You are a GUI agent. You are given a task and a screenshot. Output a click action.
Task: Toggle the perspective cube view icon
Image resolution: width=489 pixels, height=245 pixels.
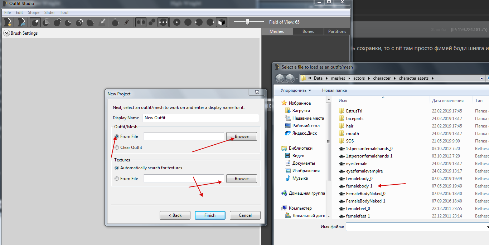coord(221,22)
